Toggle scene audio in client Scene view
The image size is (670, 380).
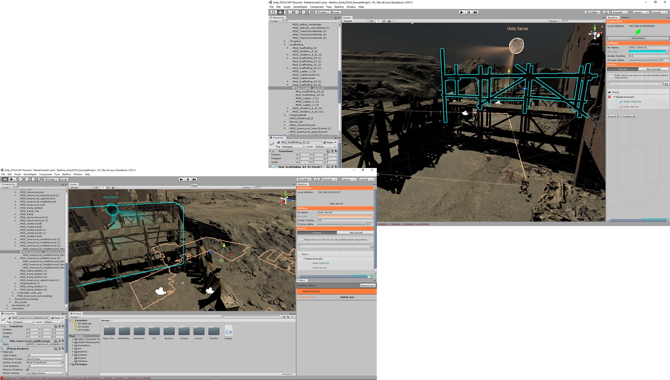click(x=384, y=21)
